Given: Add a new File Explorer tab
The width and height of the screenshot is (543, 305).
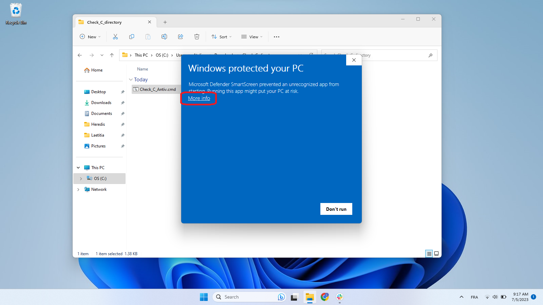Looking at the screenshot, I should [165, 22].
